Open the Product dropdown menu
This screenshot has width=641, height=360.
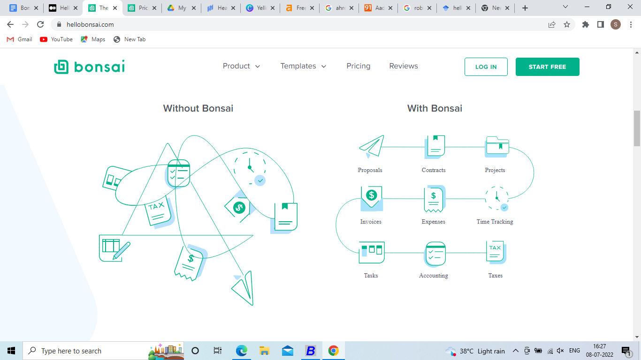(x=241, y=66)
